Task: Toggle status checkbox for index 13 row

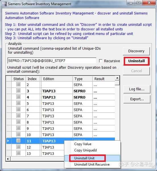Action: [x=18, y=153]
